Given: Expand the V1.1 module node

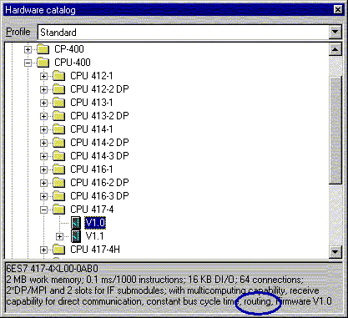Looking at the screenshot, I should click(x=59, y=236).
